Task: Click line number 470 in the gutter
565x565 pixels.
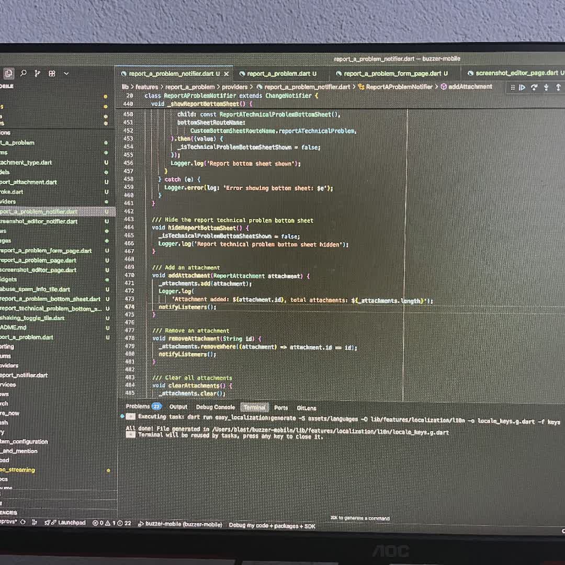Action: (x=129, y=275)
